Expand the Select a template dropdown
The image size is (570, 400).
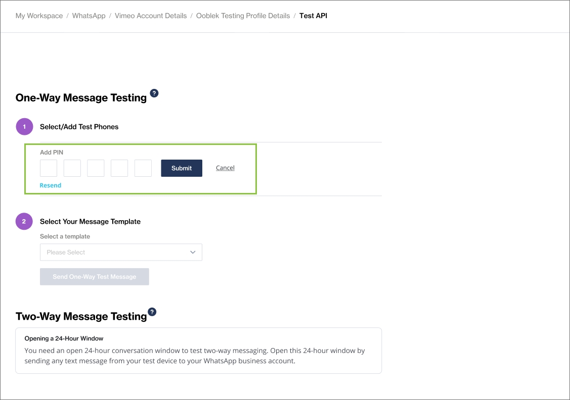121,252
